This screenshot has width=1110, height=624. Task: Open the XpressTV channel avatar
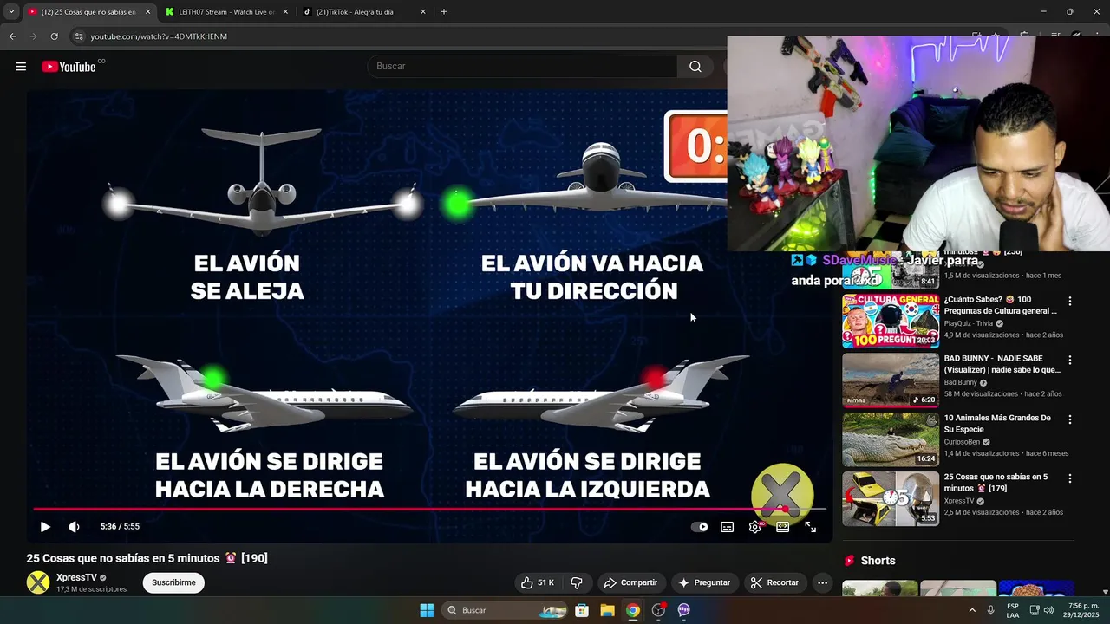point(38,582)
